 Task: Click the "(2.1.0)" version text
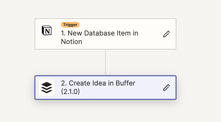click(x=70, y=91)
